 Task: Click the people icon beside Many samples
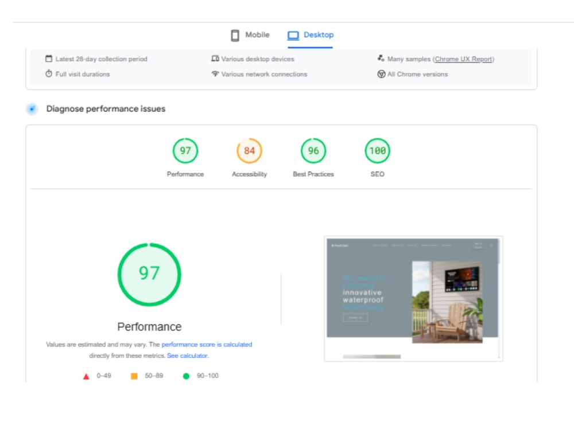pos(381,58)
